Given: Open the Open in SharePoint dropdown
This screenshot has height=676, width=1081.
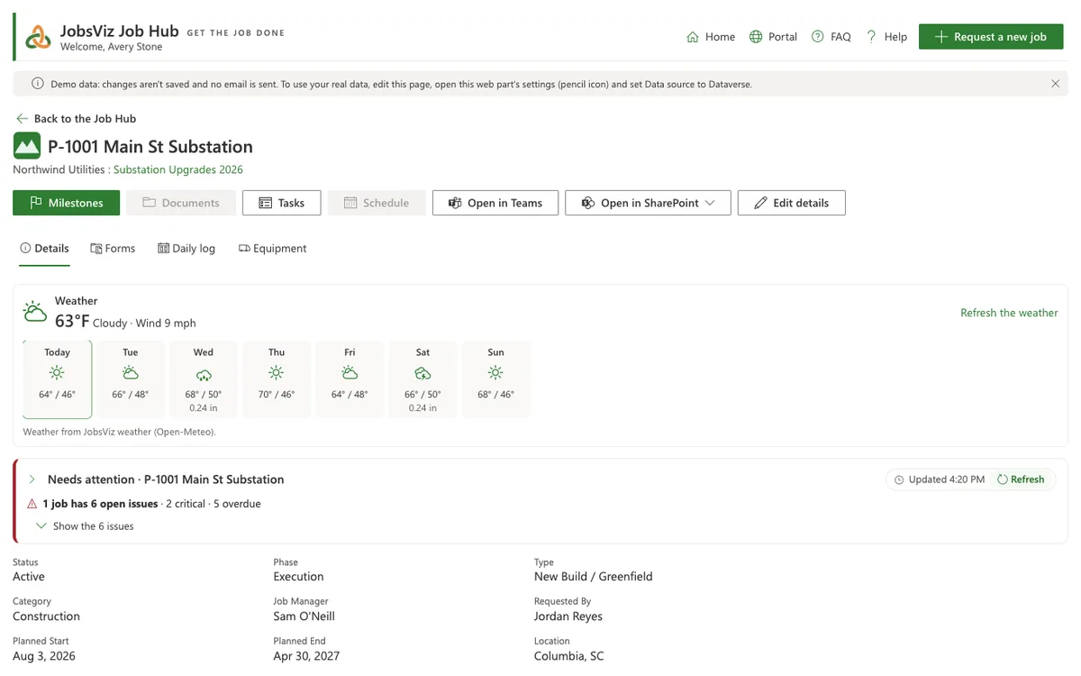Looking at the screenshot, I should coord(648,203).
